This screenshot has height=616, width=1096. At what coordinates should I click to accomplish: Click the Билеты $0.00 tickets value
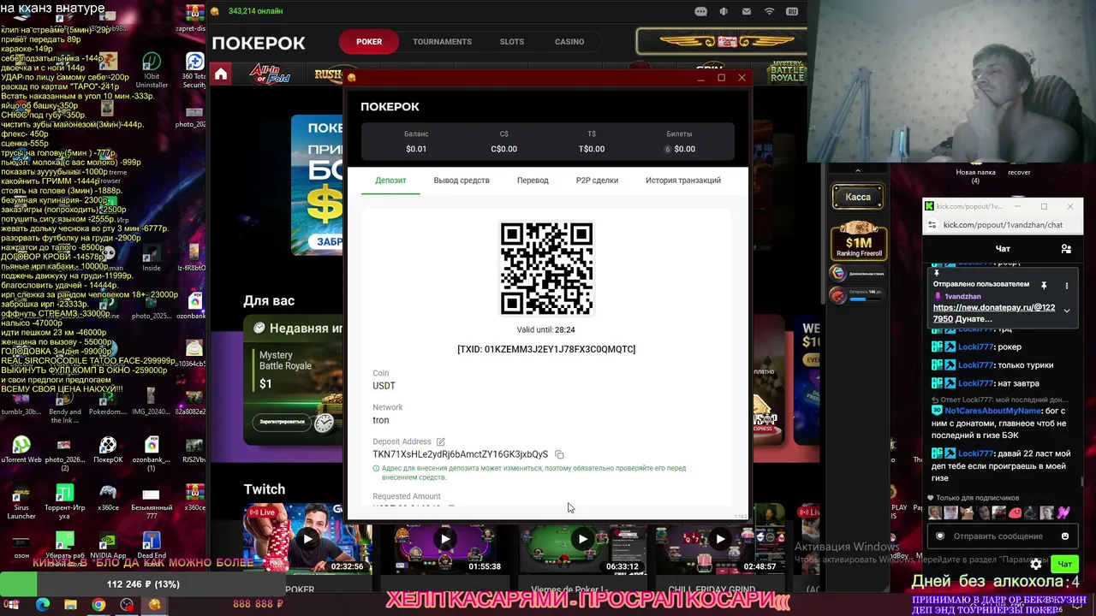685,149
